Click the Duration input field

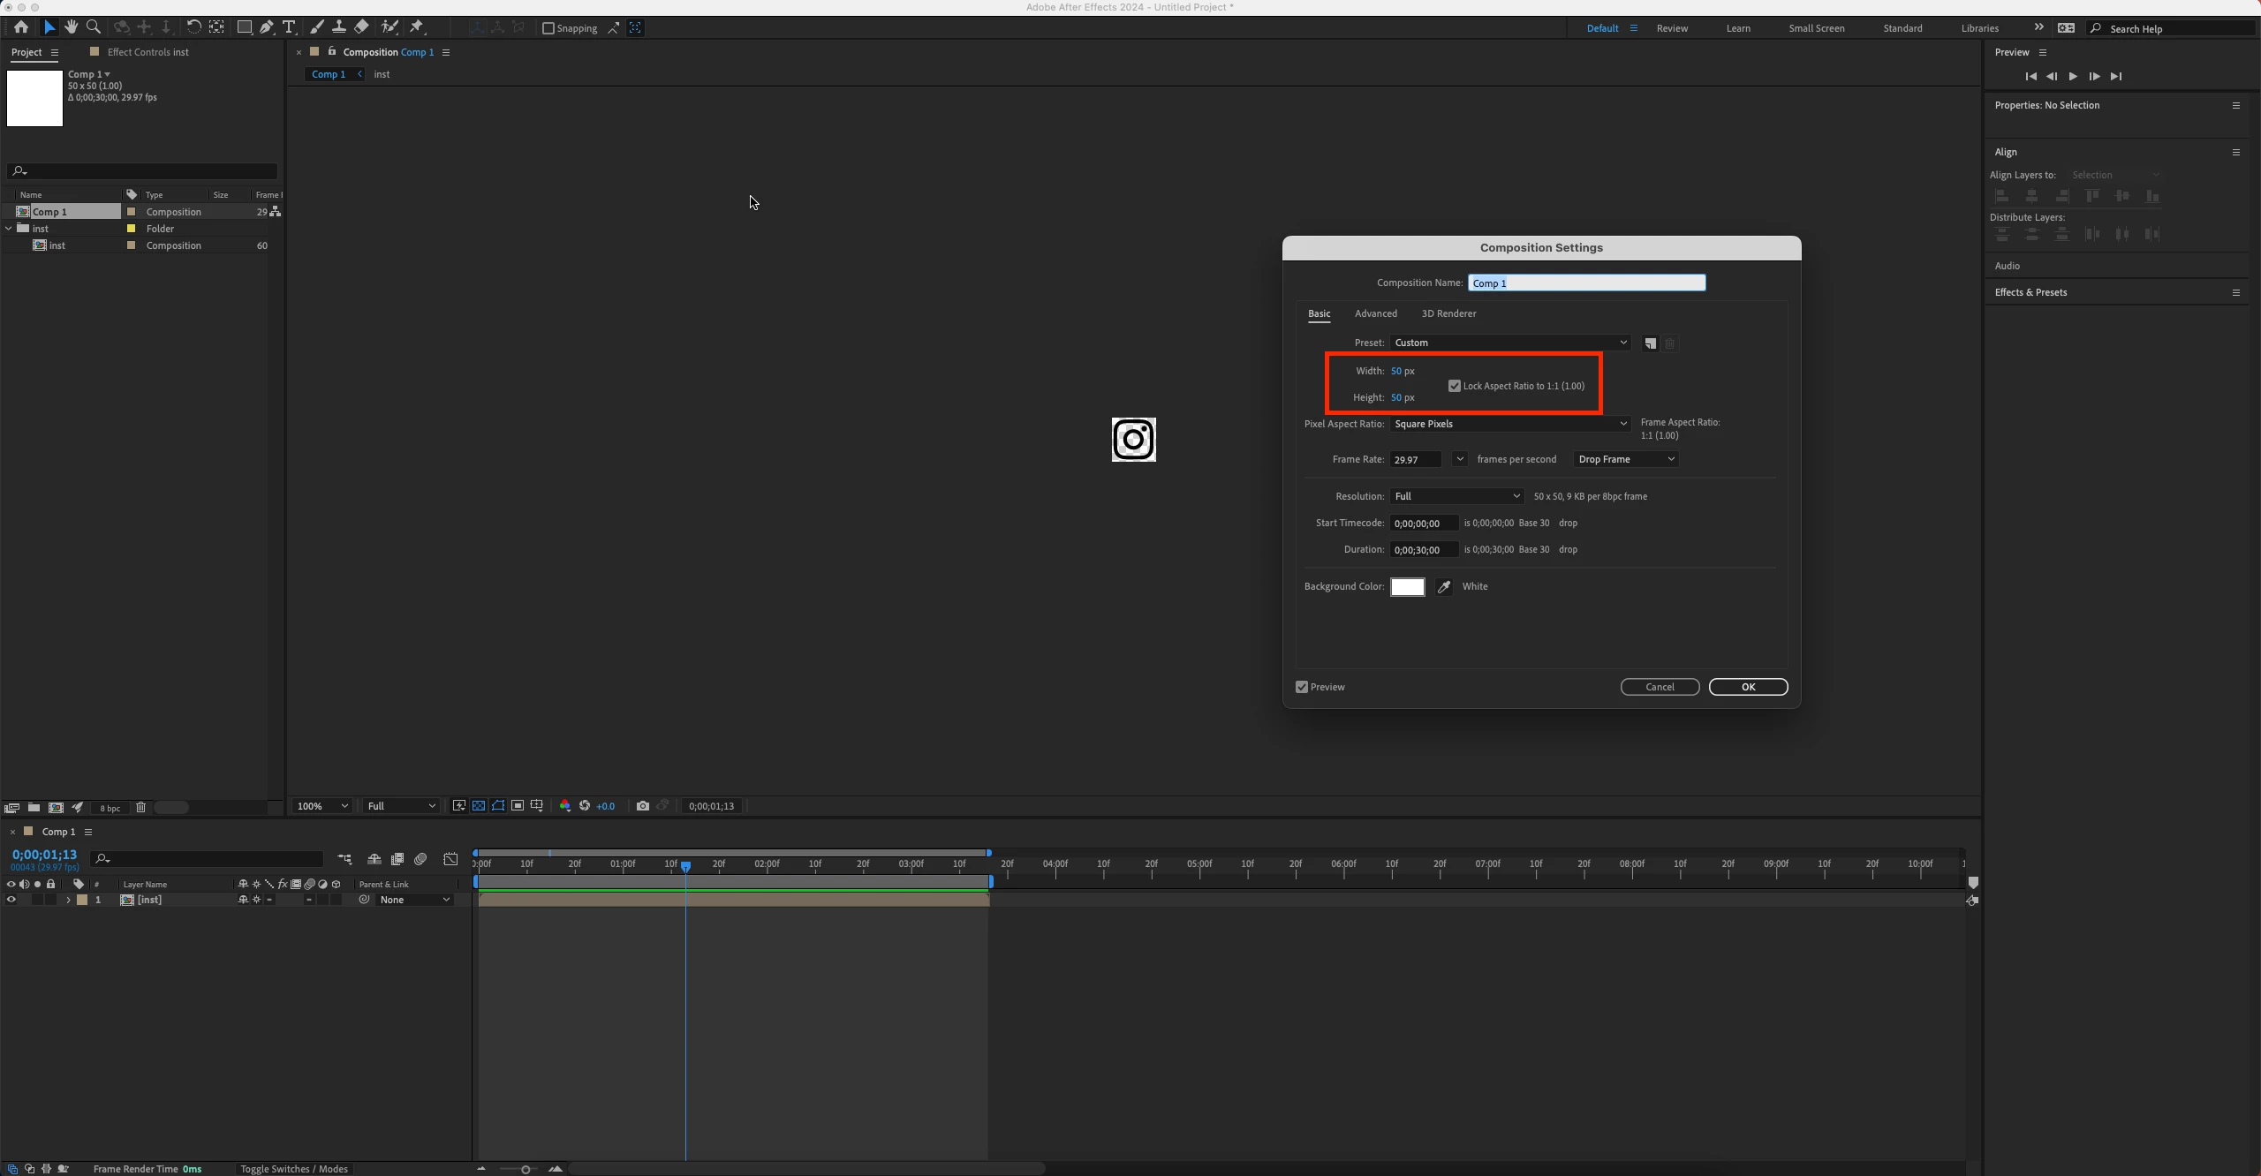point(1423,550)
